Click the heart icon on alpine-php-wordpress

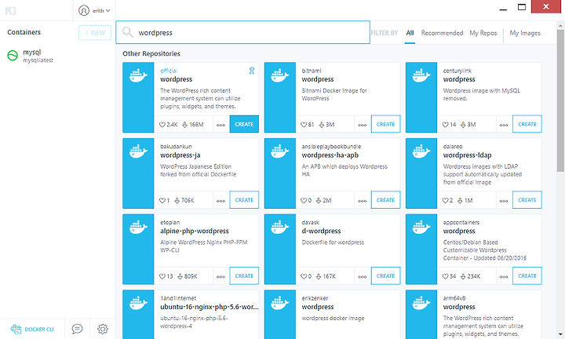tap(162, 276)
